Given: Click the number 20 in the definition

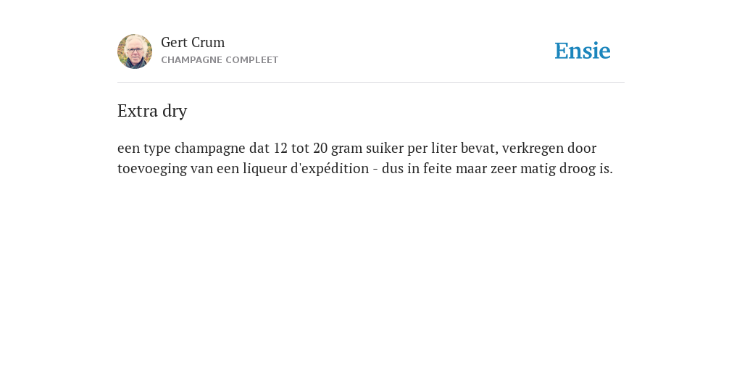Looking at the screenshot, I should pos(320,148).
